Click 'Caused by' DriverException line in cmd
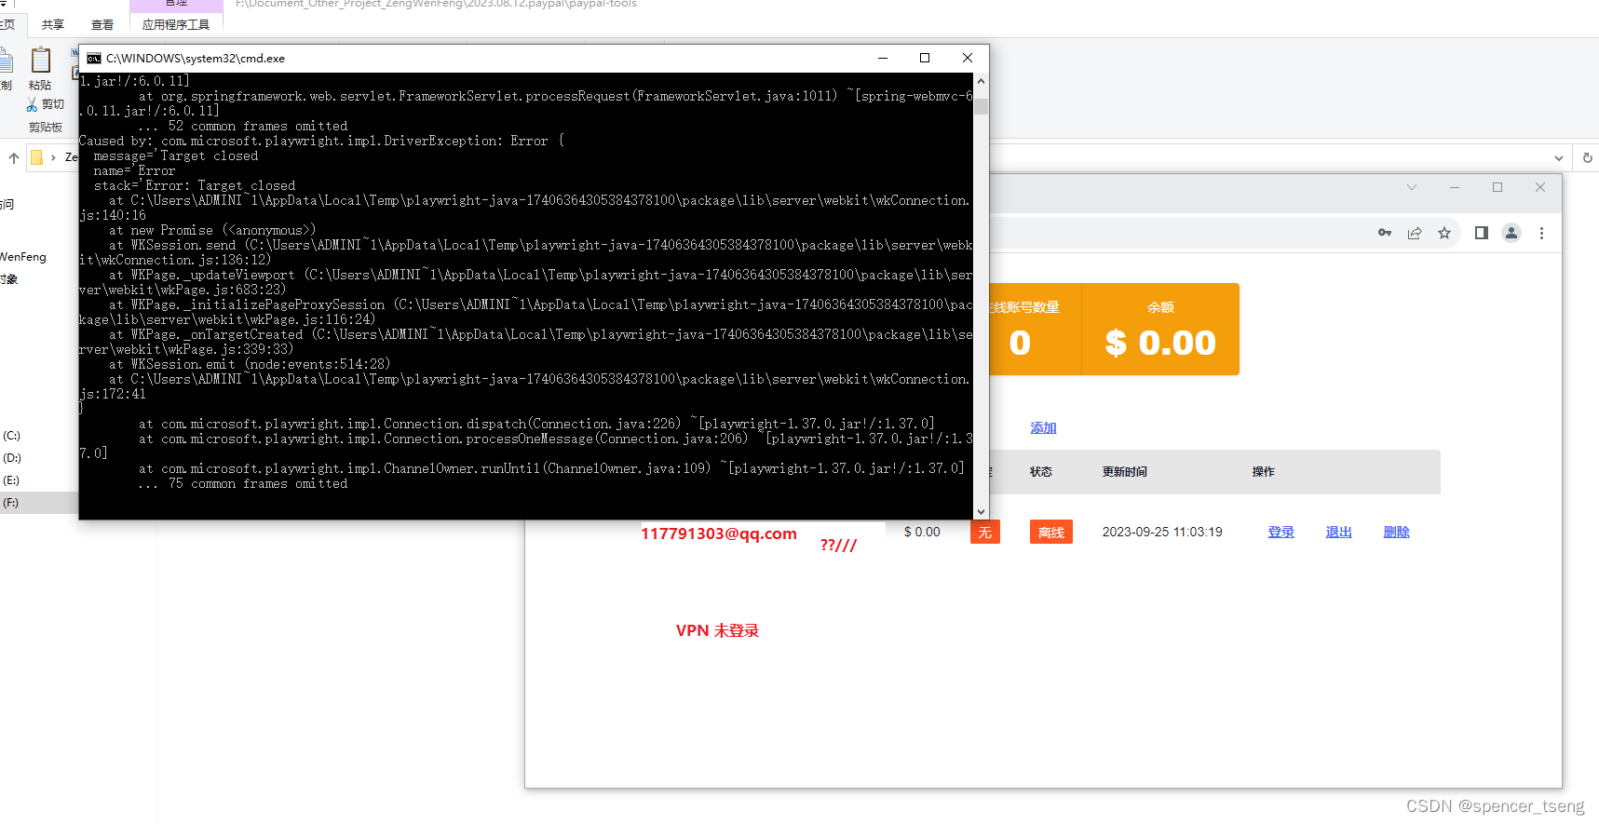This screenshot has height=824, width=1599. tap(321, 141)
